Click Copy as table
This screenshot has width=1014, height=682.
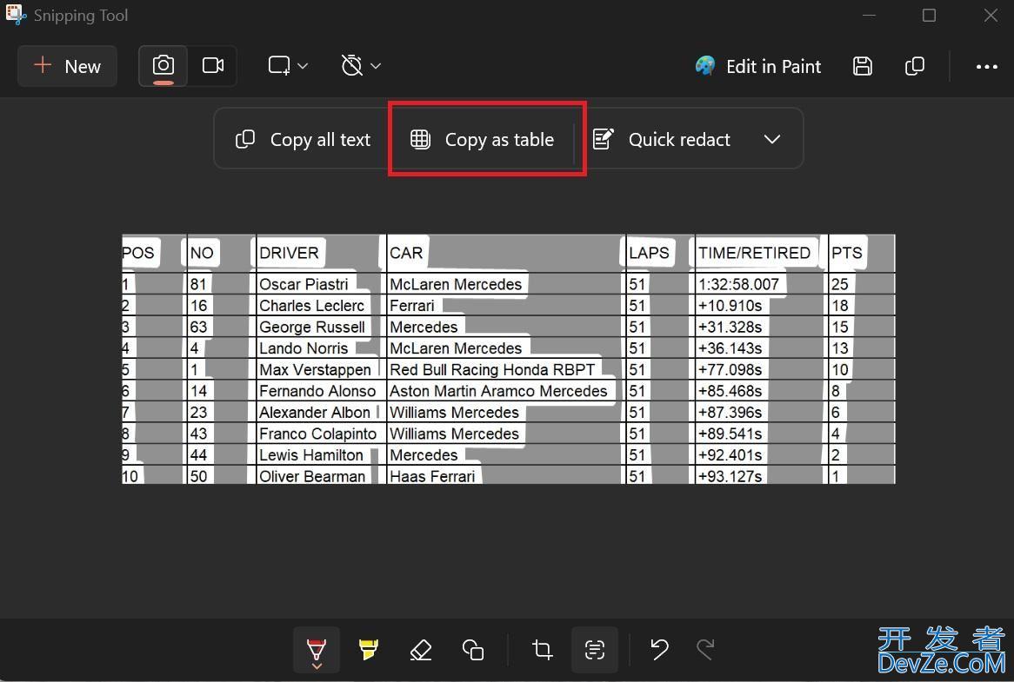coord(483,140)
